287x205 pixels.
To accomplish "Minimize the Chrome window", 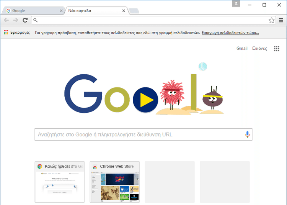I will (249, 5).
